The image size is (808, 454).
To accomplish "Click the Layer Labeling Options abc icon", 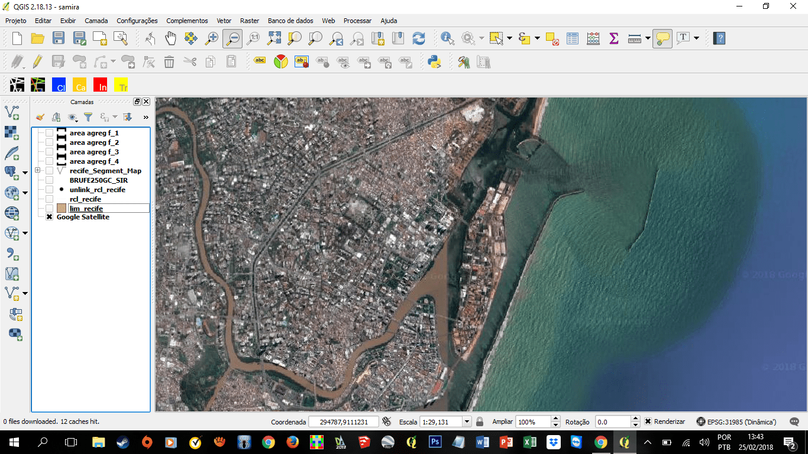I will click(258, 61).
